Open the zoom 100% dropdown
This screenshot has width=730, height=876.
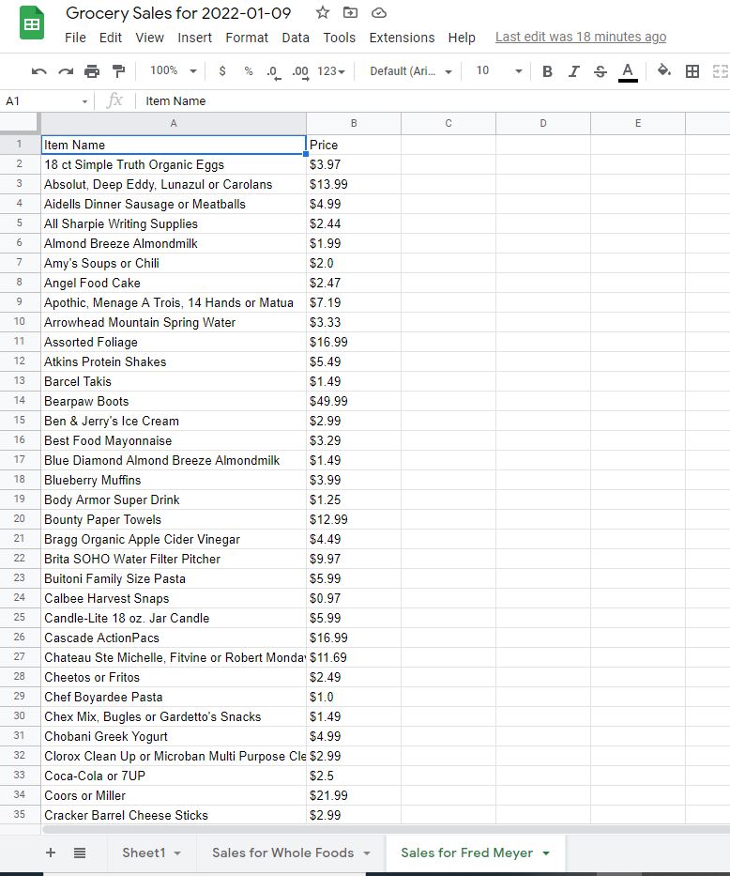(x=173, y=70)
